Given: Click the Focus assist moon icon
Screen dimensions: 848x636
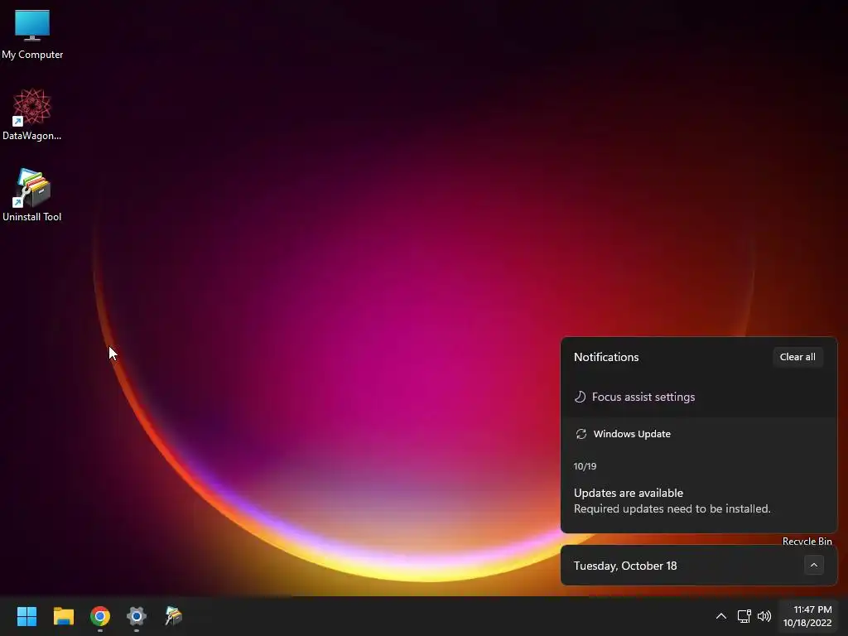Looking at the screenshot, I should click(580, 397).
